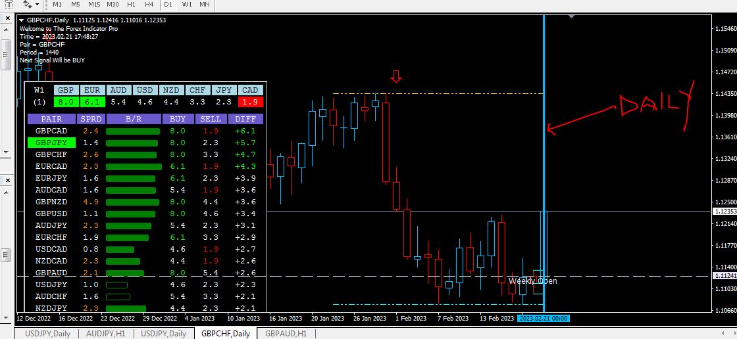Select the GBPNZD pair row
This screenshot has width=737, height=339.
point(51,202)
